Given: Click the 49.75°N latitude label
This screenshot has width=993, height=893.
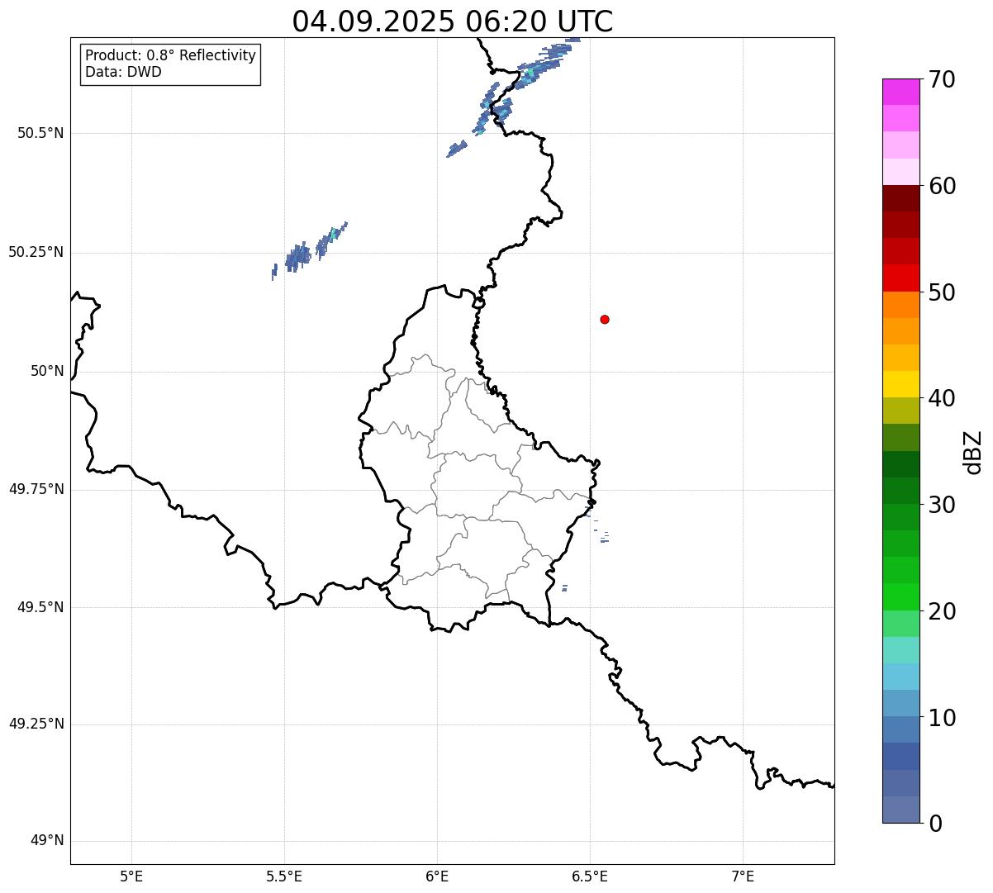Looking at the screenshot, I should point(36,489).
